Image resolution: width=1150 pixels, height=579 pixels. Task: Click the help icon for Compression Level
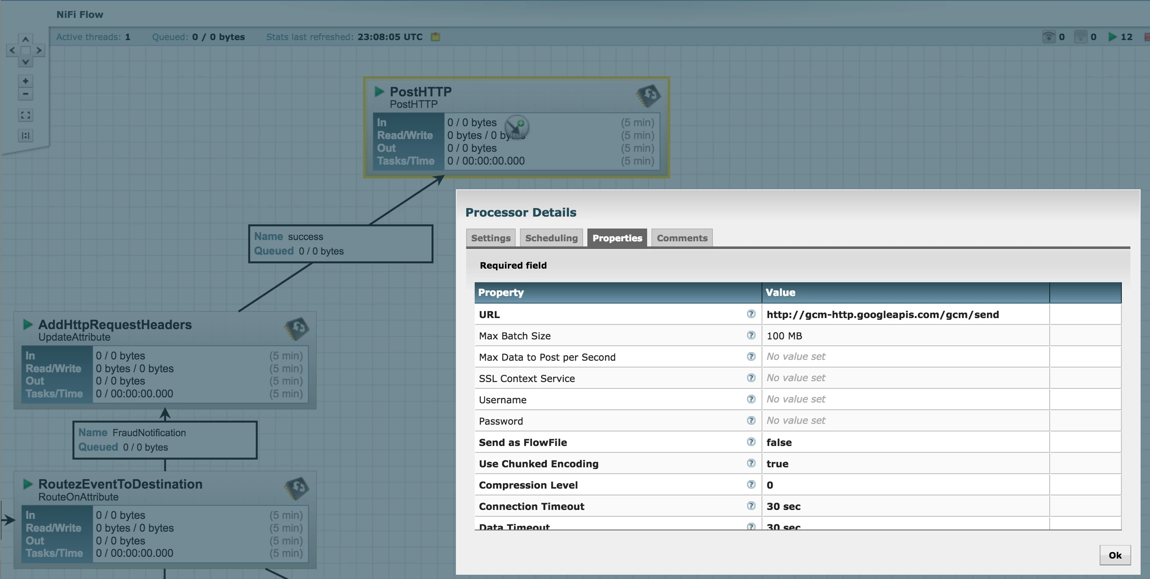pos(751,484)
